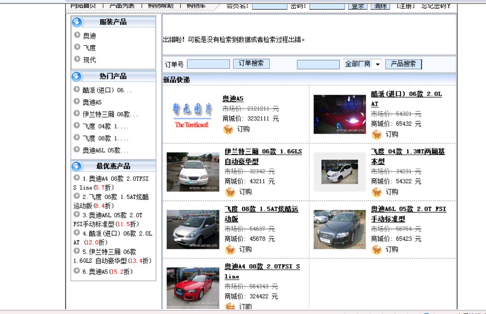Screen dimensions: 486x314
Task: Click 订购 link under 伊兰特三厢 商城价 43211
Action: click(246, 192)
